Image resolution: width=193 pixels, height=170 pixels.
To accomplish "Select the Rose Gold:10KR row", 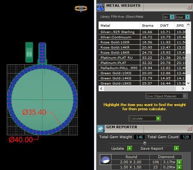I will 142,42.
